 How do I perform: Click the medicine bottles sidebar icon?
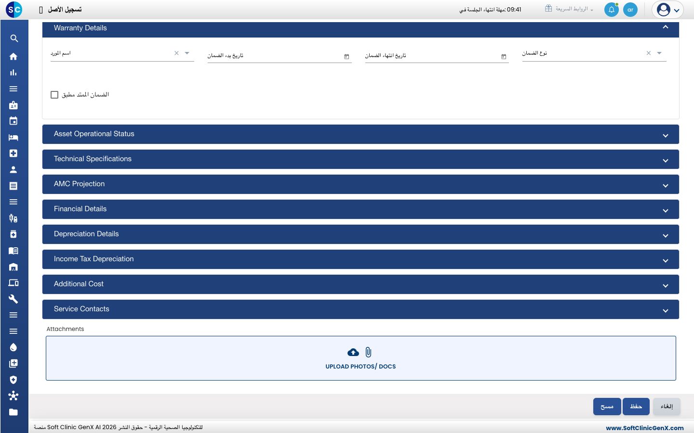pyautogui.click(x=13, y=218)
